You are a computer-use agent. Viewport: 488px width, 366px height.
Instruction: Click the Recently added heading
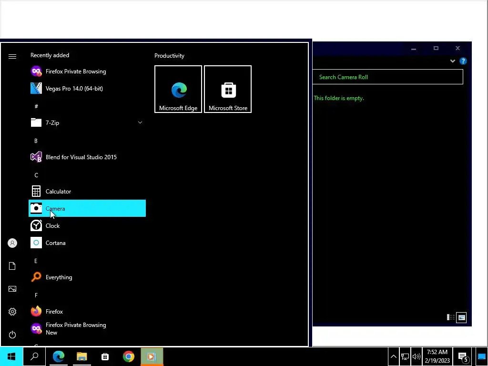coord(50,55)
